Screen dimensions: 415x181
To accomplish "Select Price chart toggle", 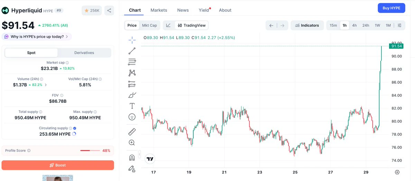I will 132,25.
